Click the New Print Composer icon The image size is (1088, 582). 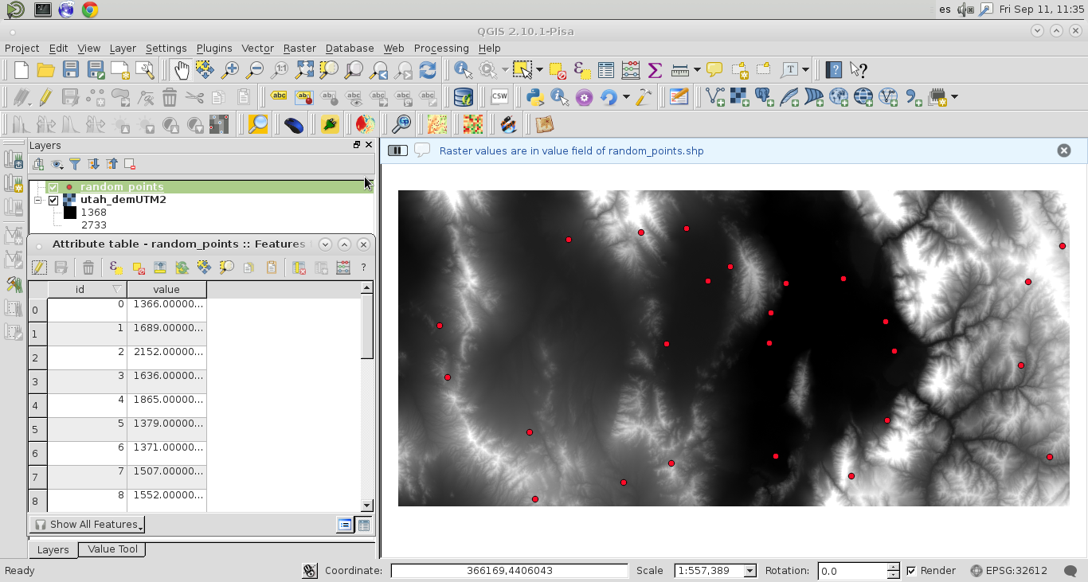click(120, 70)
